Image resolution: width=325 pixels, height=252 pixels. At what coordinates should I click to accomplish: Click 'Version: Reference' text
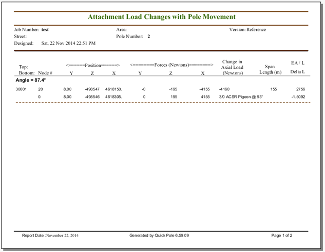click(x=247, y=29)
